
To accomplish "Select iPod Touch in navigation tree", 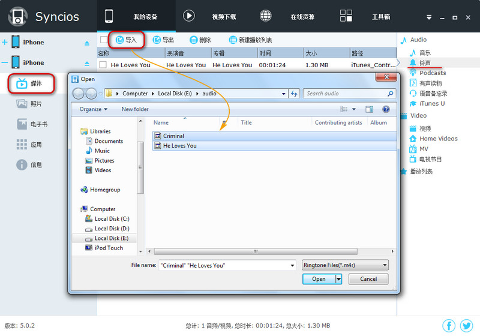I will point(104,248).
